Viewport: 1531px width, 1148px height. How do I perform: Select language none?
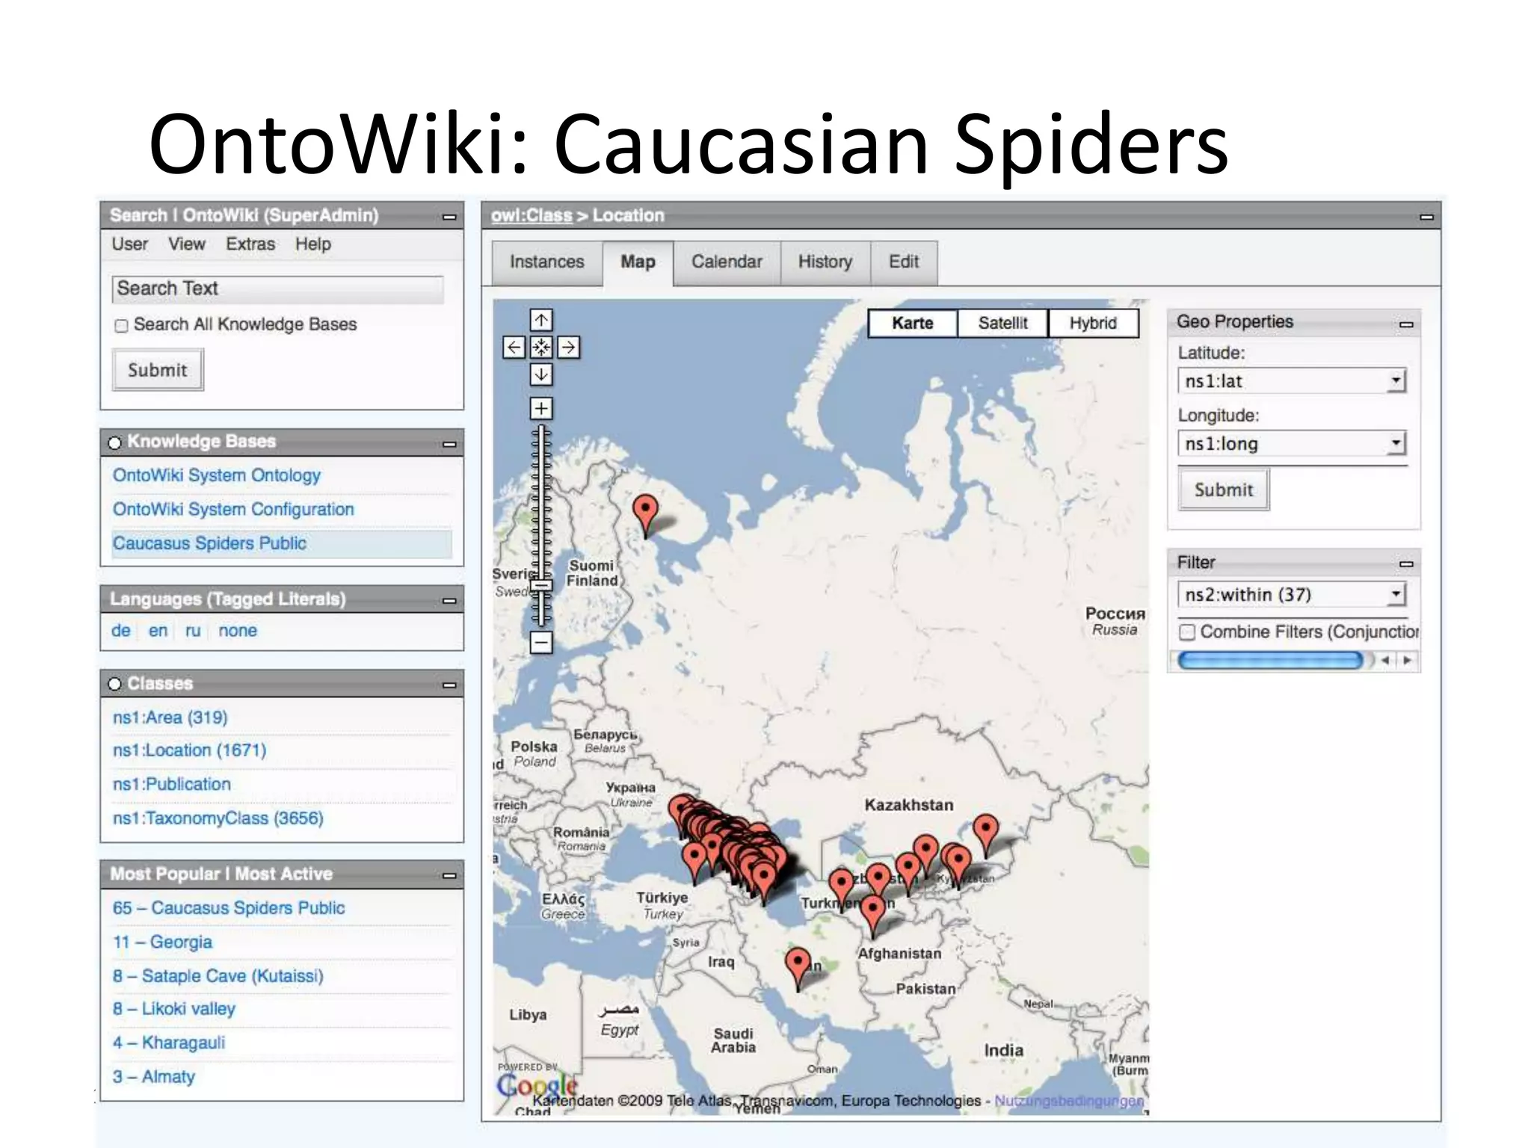tap(238, 631)
